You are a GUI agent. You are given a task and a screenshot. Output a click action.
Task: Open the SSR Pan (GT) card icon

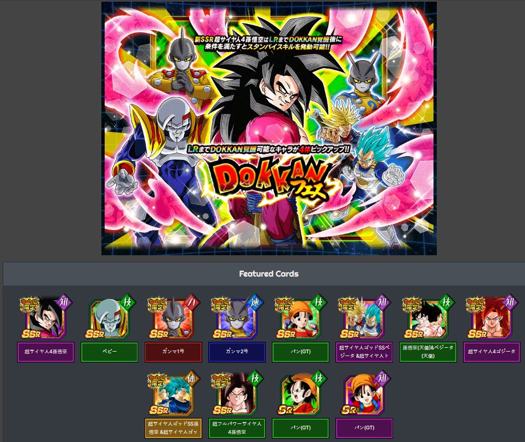[x=300, y=318]
